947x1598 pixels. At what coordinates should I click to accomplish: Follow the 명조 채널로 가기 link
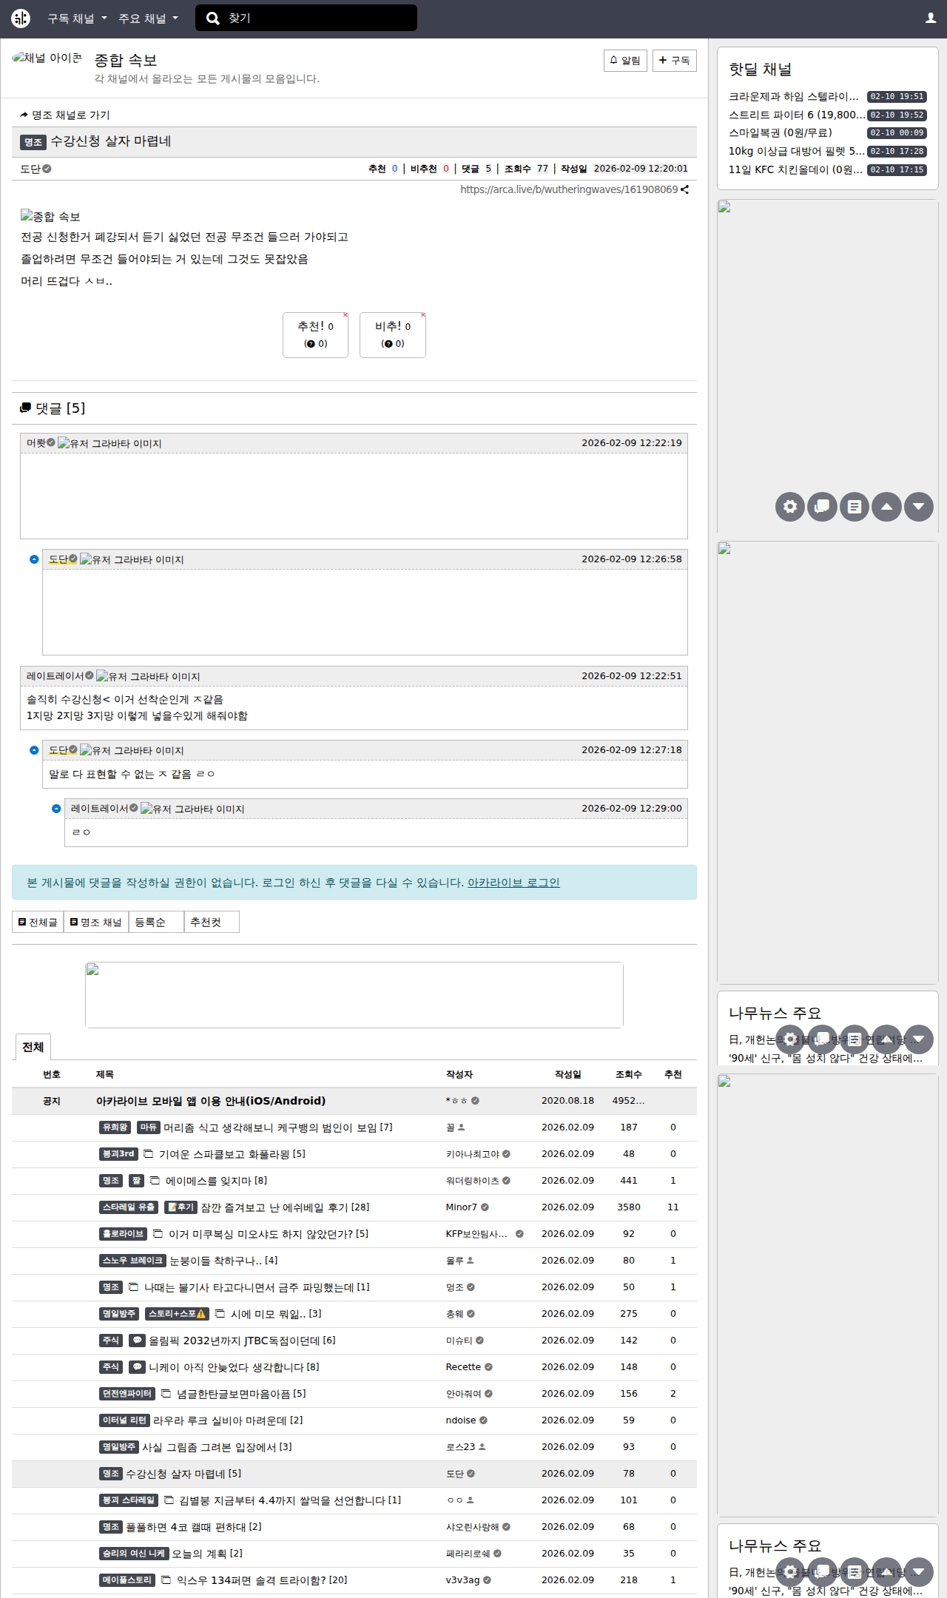(65, 115)
